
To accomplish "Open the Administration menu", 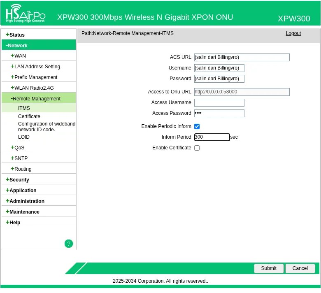I will coord(39,201).
